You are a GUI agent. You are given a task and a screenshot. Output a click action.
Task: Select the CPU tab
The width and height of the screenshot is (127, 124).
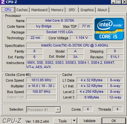point(8,10)
